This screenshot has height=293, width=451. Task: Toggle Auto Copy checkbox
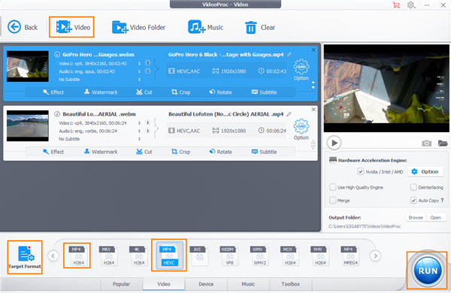click(x=413, y=200)
